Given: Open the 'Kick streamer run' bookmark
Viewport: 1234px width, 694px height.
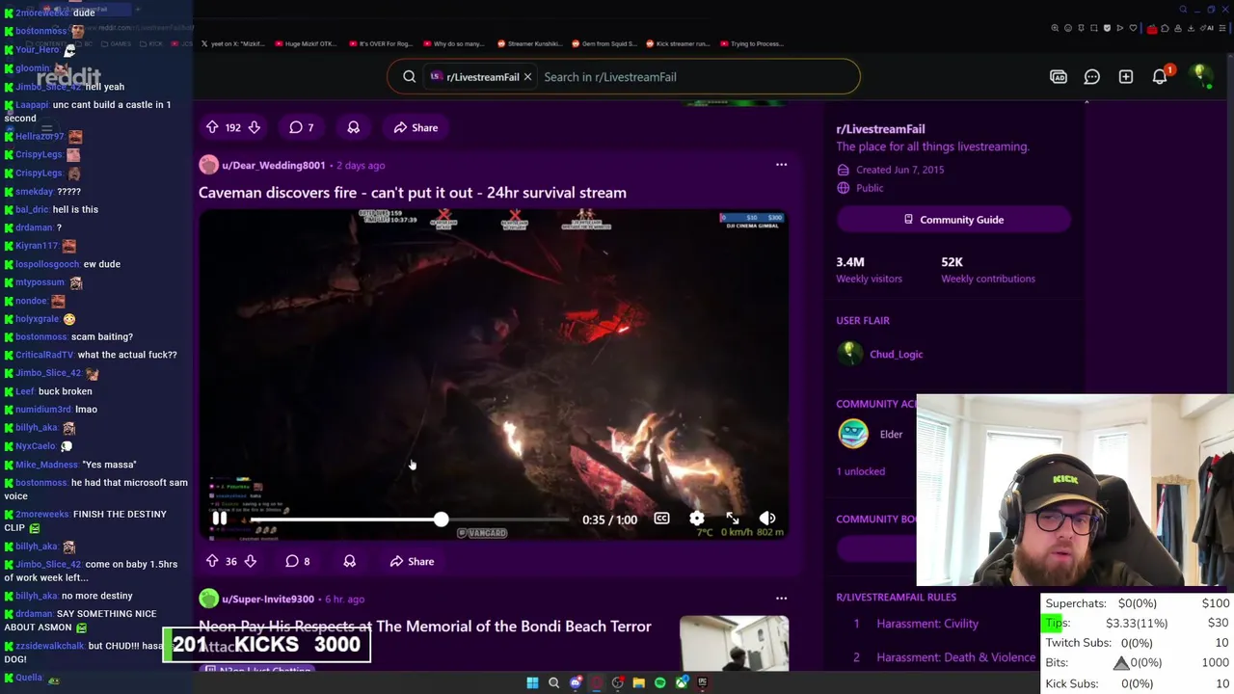Looking at the screenshot, I should point(678,43).
